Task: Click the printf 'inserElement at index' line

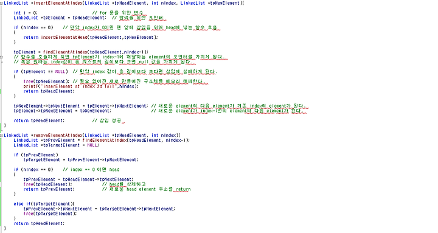Action: [81, 86]
